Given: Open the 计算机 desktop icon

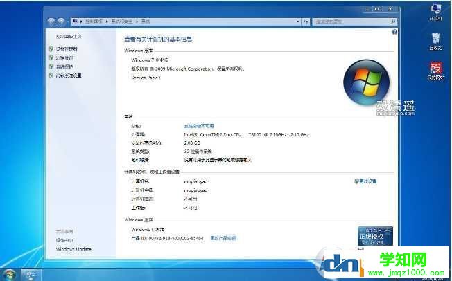Looking at the screenshot, I should coord(435,12).
